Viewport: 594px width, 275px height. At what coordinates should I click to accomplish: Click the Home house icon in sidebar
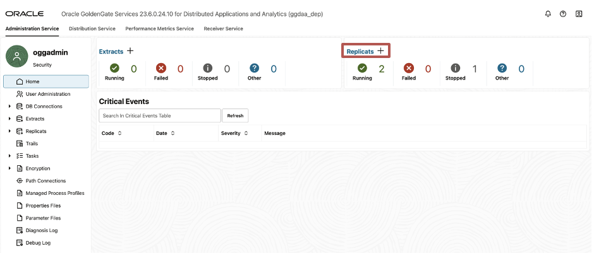pyautogui.click(x=20, y=81)
